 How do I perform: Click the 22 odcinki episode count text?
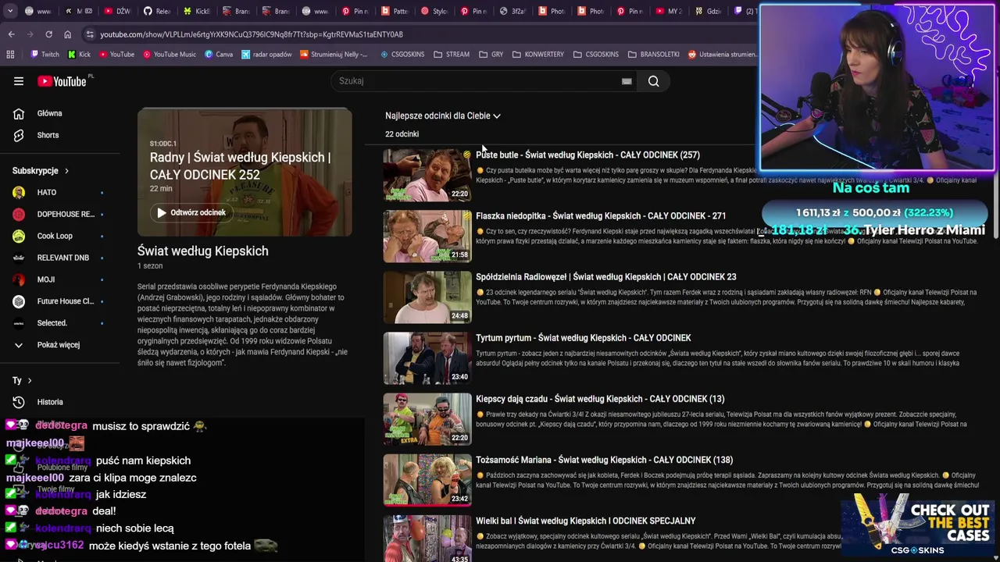(x=402, y=134)
